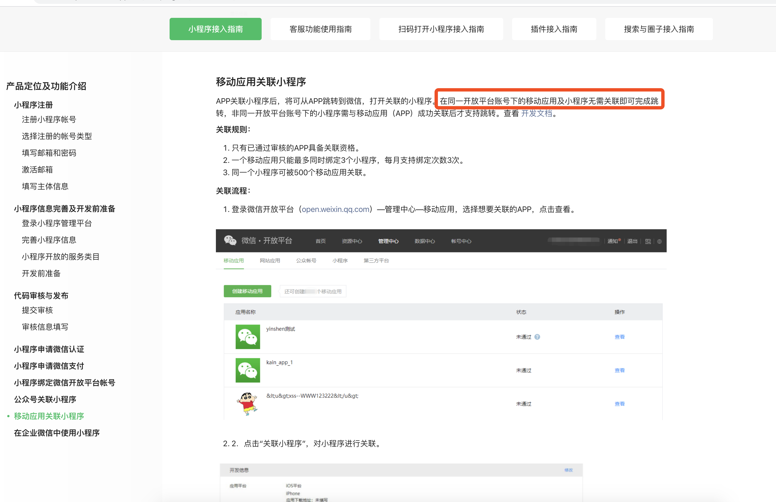Expand the 小程序注册 section in the sidebar

[x=33, y=105]
